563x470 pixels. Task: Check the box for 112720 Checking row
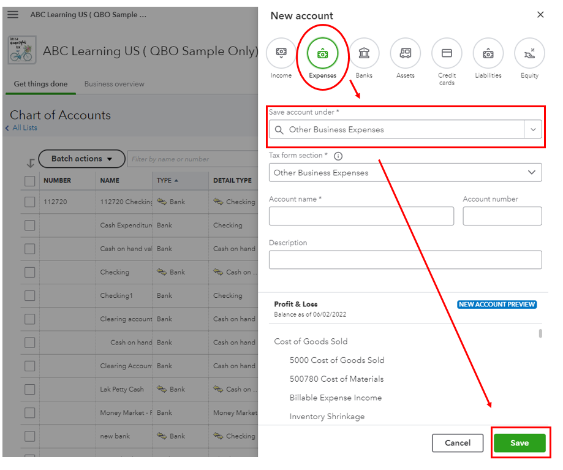[30, 202]
